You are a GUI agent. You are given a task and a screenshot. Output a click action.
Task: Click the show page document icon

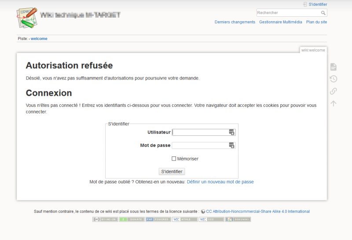(x=334, y=67)
